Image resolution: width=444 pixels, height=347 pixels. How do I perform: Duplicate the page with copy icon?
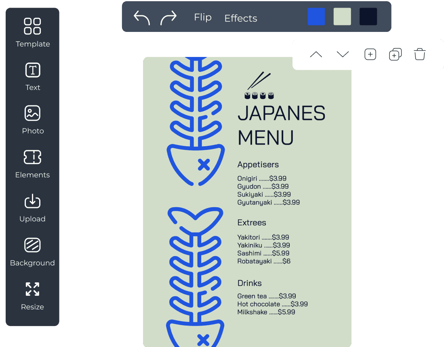395,55
